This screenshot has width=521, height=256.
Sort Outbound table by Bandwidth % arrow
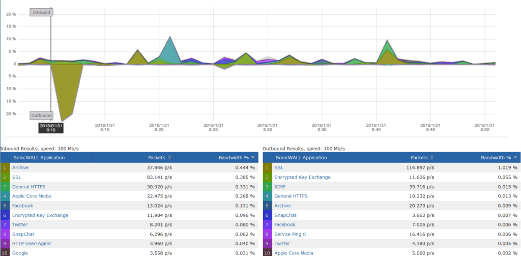515,158
